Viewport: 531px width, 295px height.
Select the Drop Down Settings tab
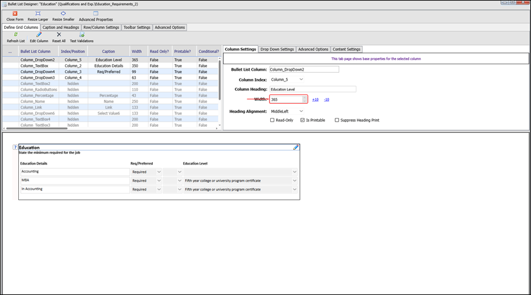tap(277, 49)
